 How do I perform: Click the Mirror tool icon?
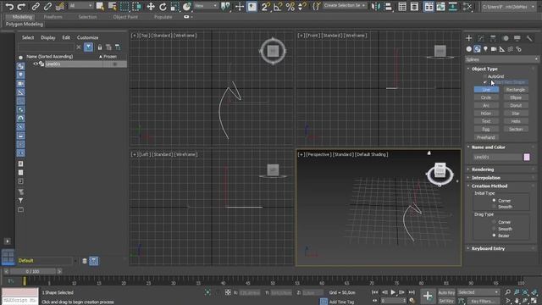click(376, 6)
